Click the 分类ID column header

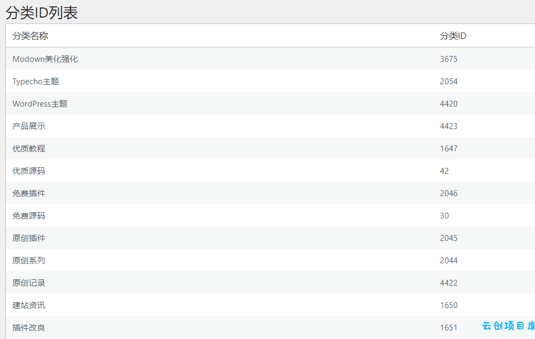(453, 36)
